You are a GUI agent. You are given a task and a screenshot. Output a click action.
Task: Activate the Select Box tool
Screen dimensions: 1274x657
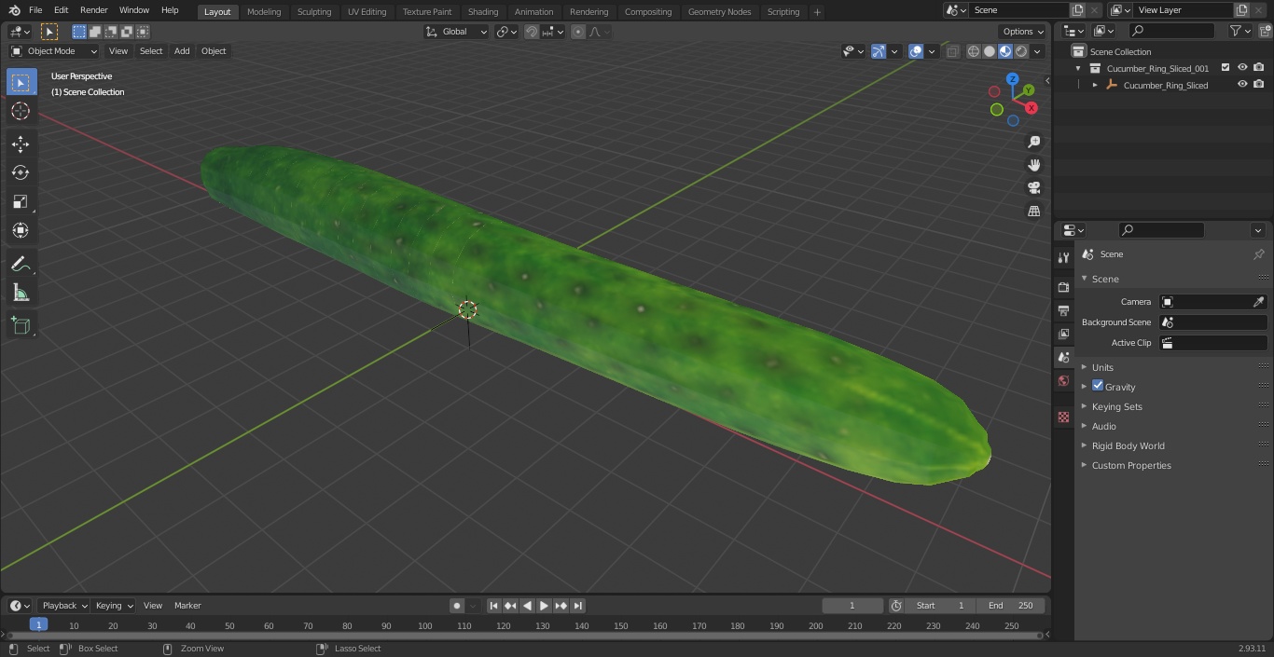pos(21,83)
